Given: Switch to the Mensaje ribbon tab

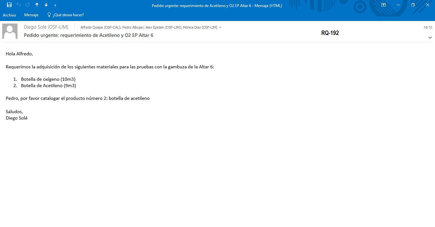Looking at the screenshot, I should click(31, 15).
